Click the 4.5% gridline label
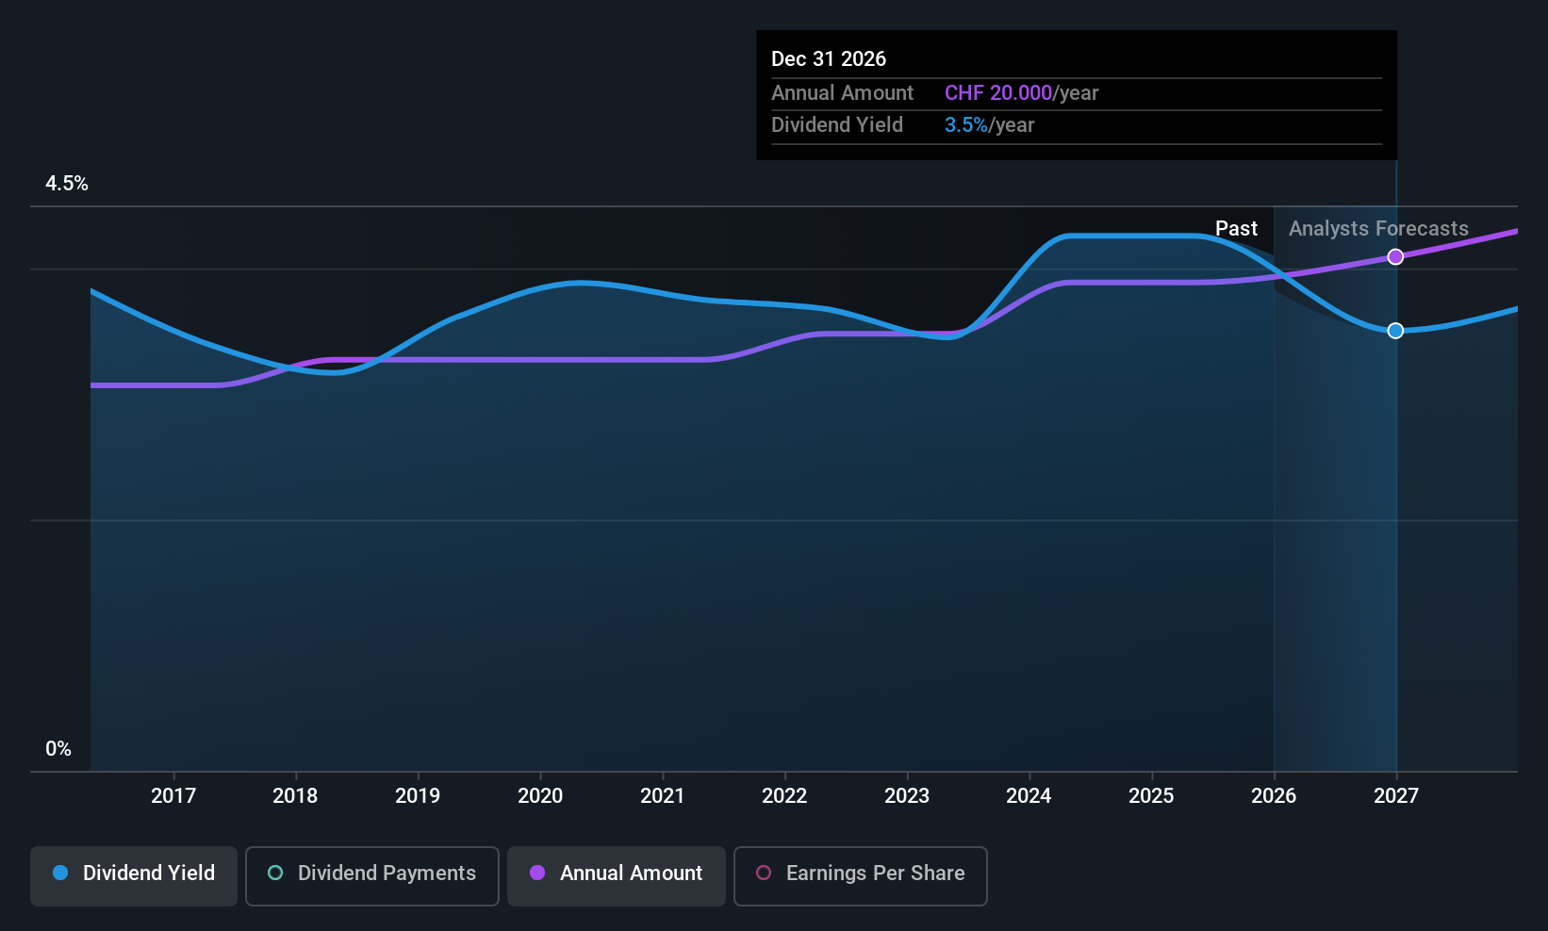This screenshot has height=931, width=1548. click(x=67, y=184)
